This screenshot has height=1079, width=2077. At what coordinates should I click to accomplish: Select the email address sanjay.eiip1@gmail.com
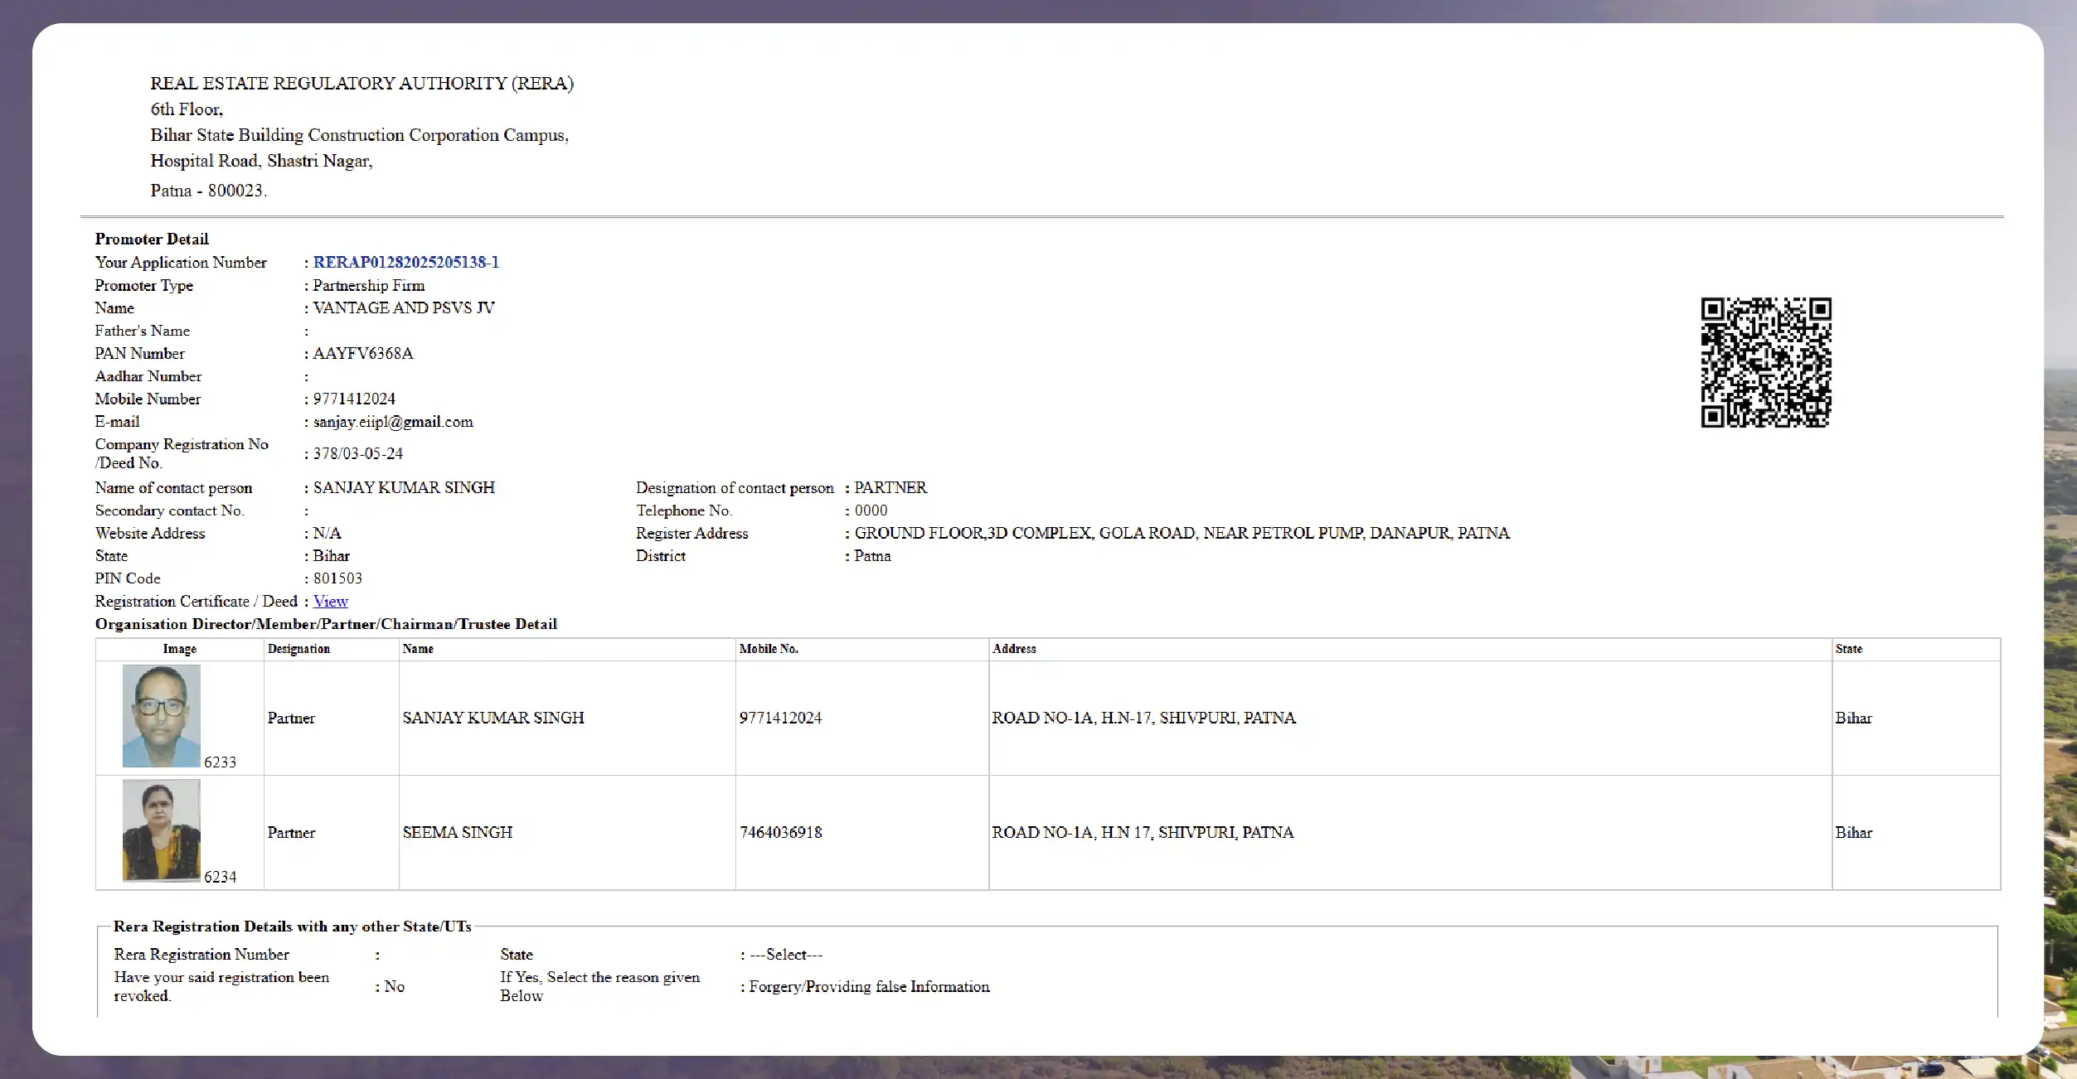392,422
